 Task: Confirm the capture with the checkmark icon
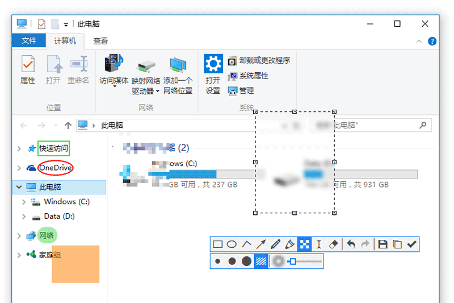click(x=412, y=244)
